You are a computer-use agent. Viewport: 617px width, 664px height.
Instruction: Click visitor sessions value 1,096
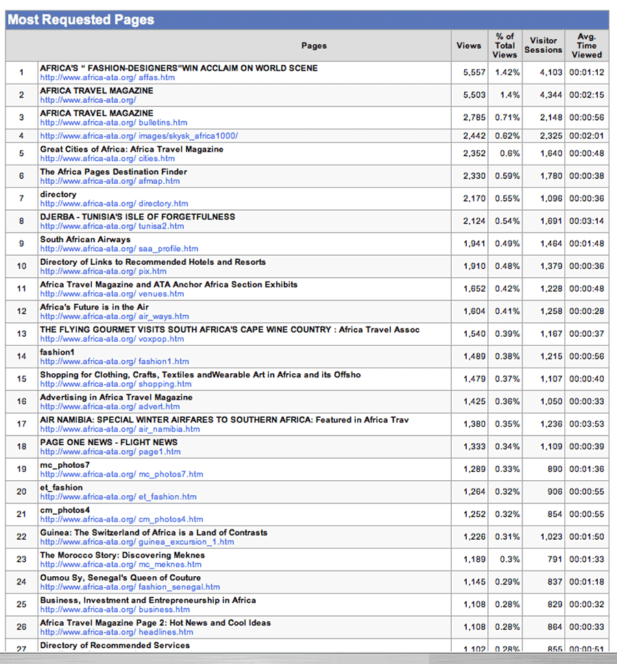551,199
